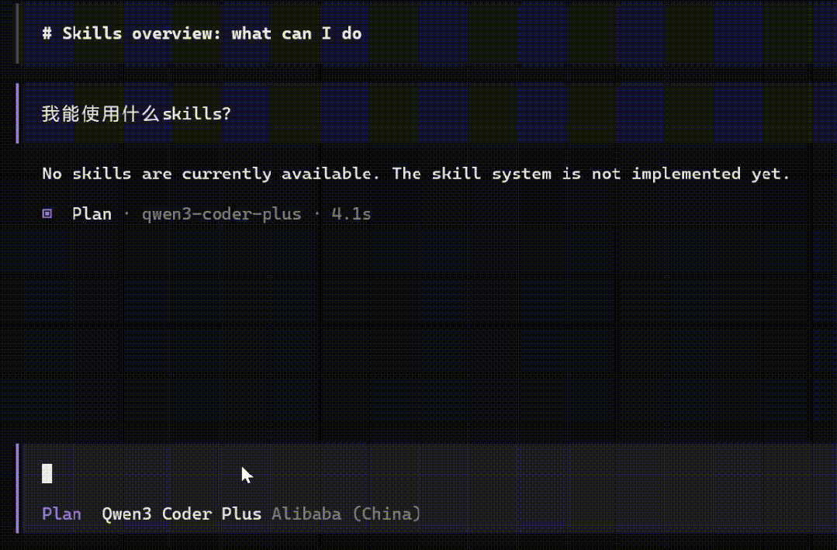Click the qwen3-coder-plus model name
The height and width of the screenshot is (550, 837).
pyautogui.click(x=221, y=213)
